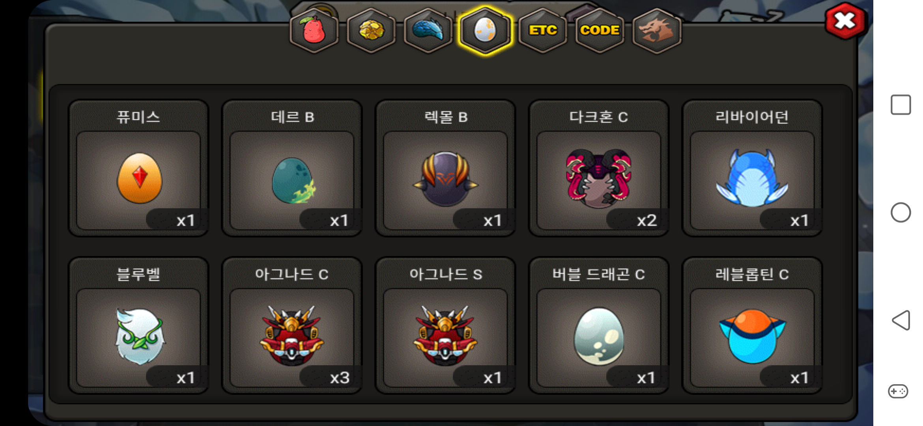Choose the 레블롭틴 C orange-blue egg
This screenshot has width=923, height=426.
coord(752,325)
